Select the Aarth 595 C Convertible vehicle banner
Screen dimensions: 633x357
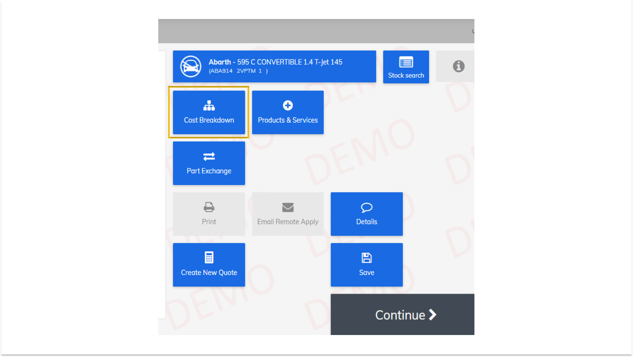(x=274, y=66)
